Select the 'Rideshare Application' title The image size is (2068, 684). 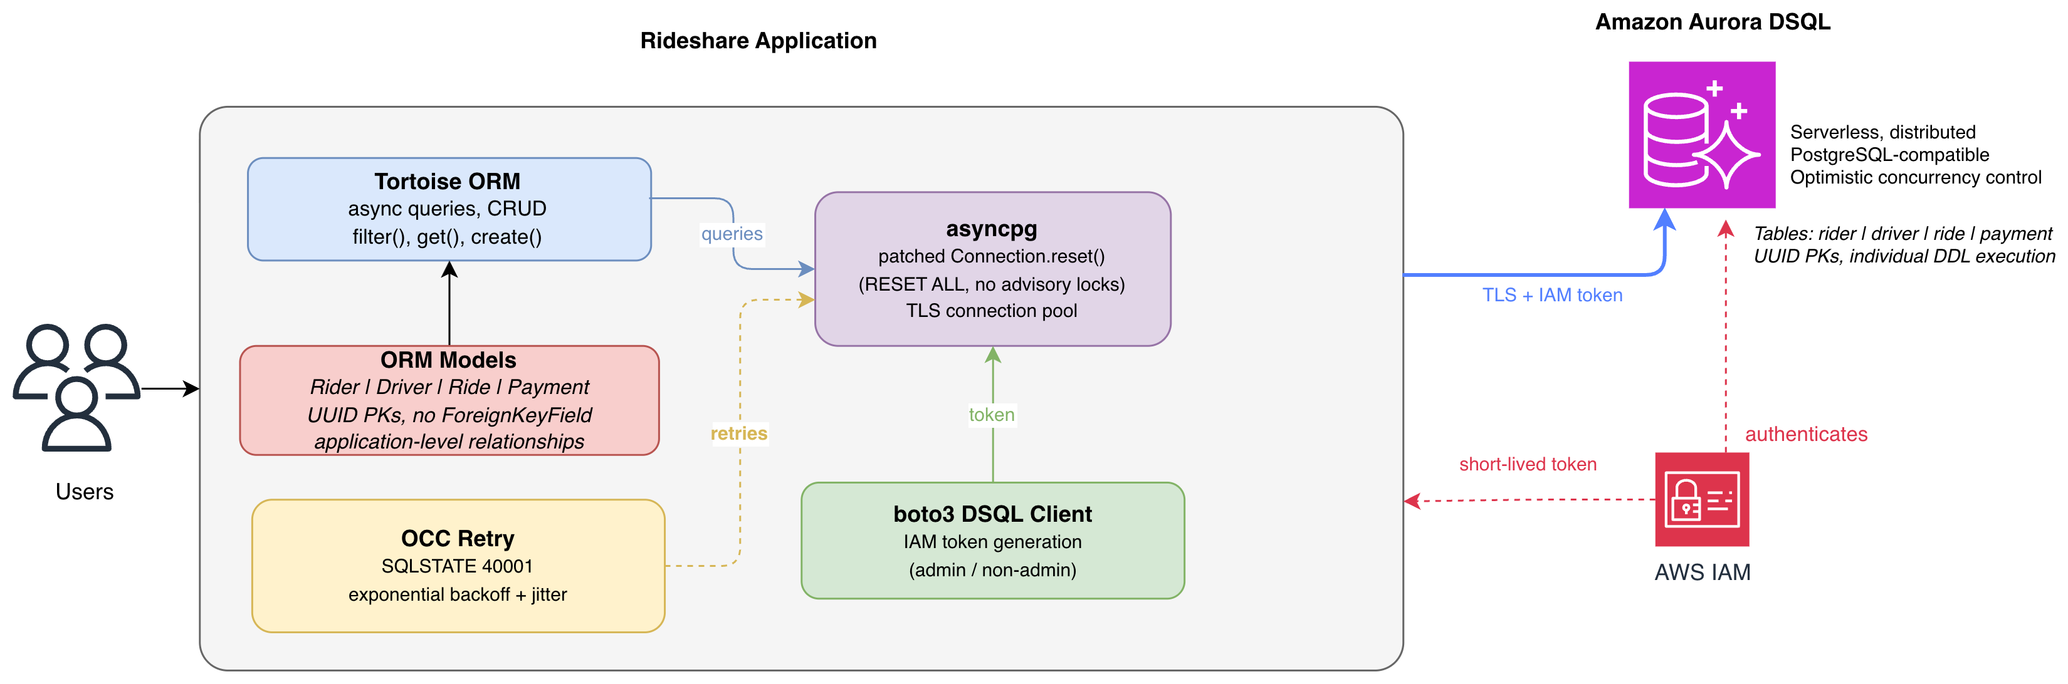(758, 41)
